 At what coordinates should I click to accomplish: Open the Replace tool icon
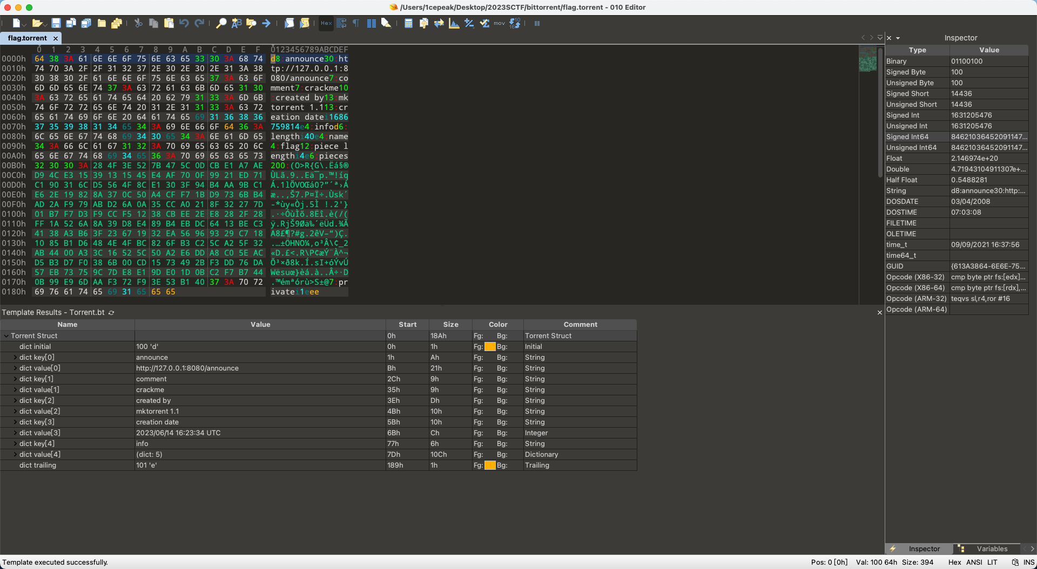(x=236, y=23)
